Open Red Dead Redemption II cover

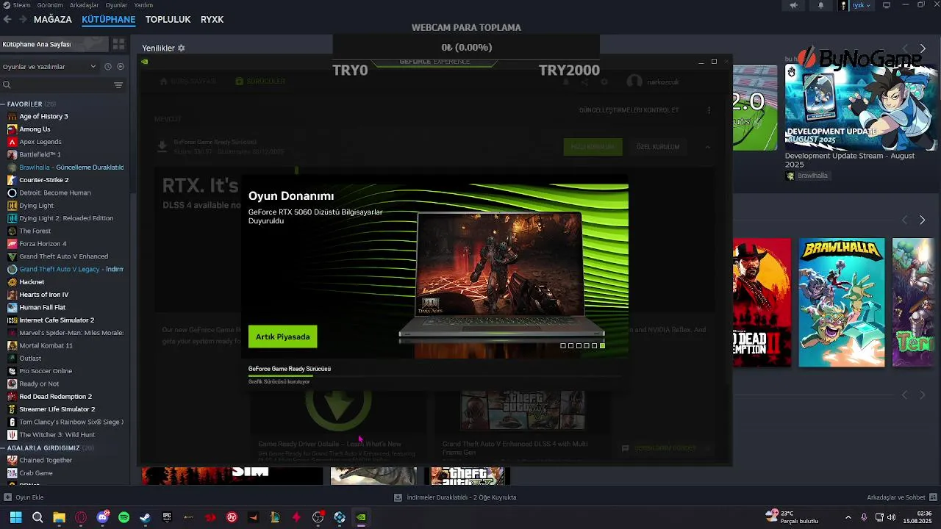[762, 302]
